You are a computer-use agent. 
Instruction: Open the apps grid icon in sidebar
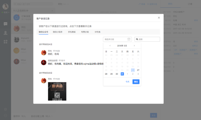point(6,42)
